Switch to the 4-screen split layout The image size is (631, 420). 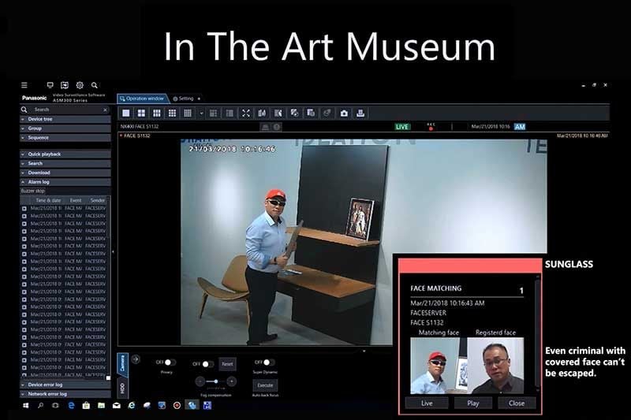coord(141,113)
